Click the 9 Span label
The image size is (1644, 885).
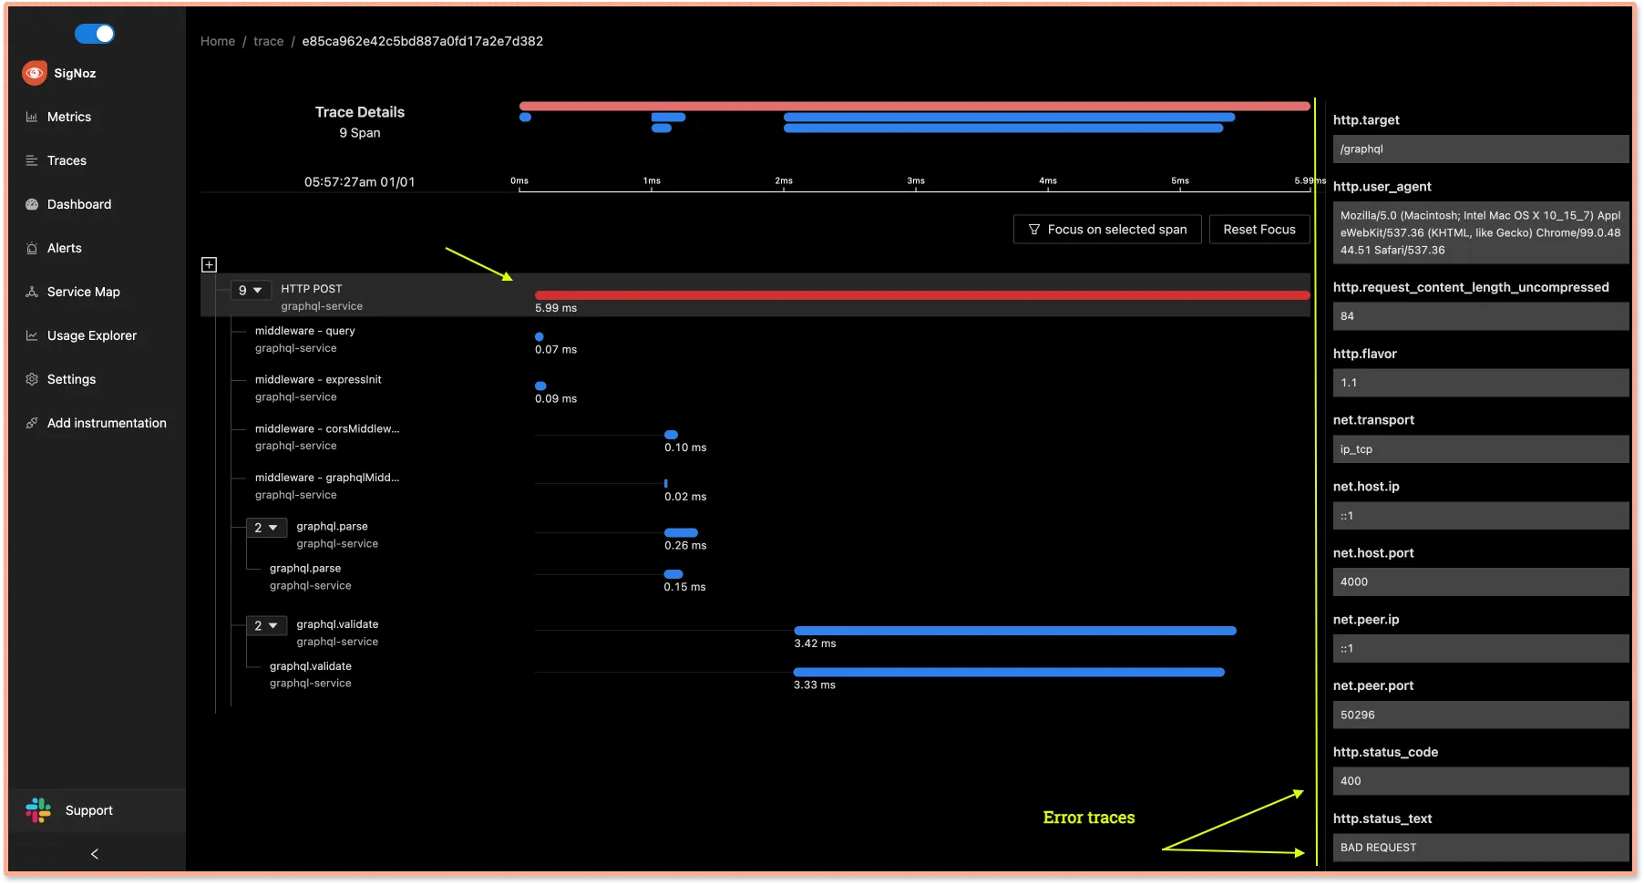tap(360, 133)
